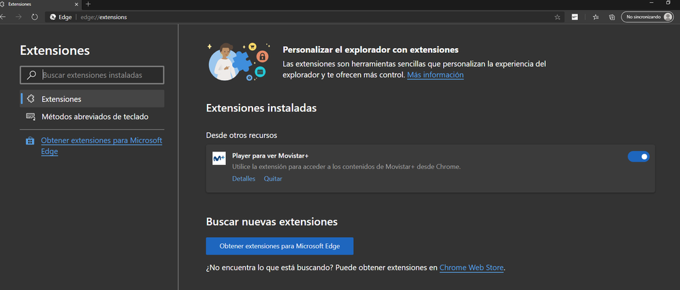Image resolution: width=680 pixels, height=290 pixels.
Task: Click the 'Desde otros recursos' label
Action: [x=242, y=135]
